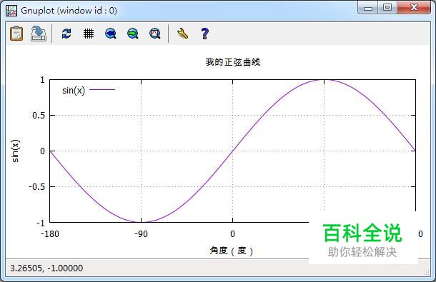Click the -180 x-axis tick label
The width and height of the screenshot is (436, 282).
50,234
